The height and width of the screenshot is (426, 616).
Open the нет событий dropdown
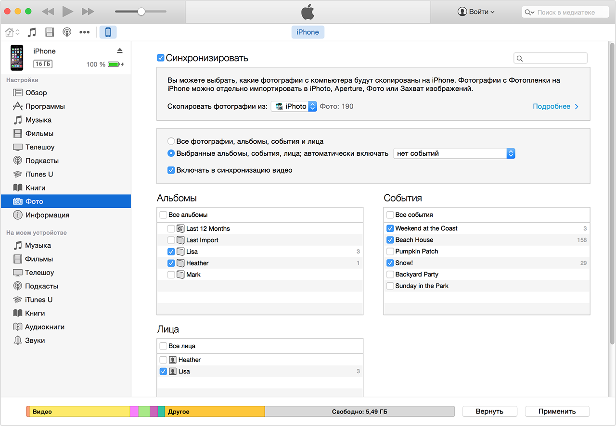pyautogui.click(x=454, y=153)
